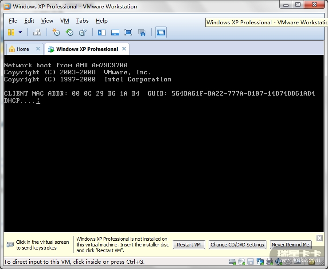The image size is (328, 269).
Task: Pause the virtual machine
Action: 11,32
